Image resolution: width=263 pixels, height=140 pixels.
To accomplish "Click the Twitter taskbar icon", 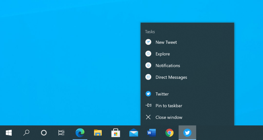I will click(187, 133).
